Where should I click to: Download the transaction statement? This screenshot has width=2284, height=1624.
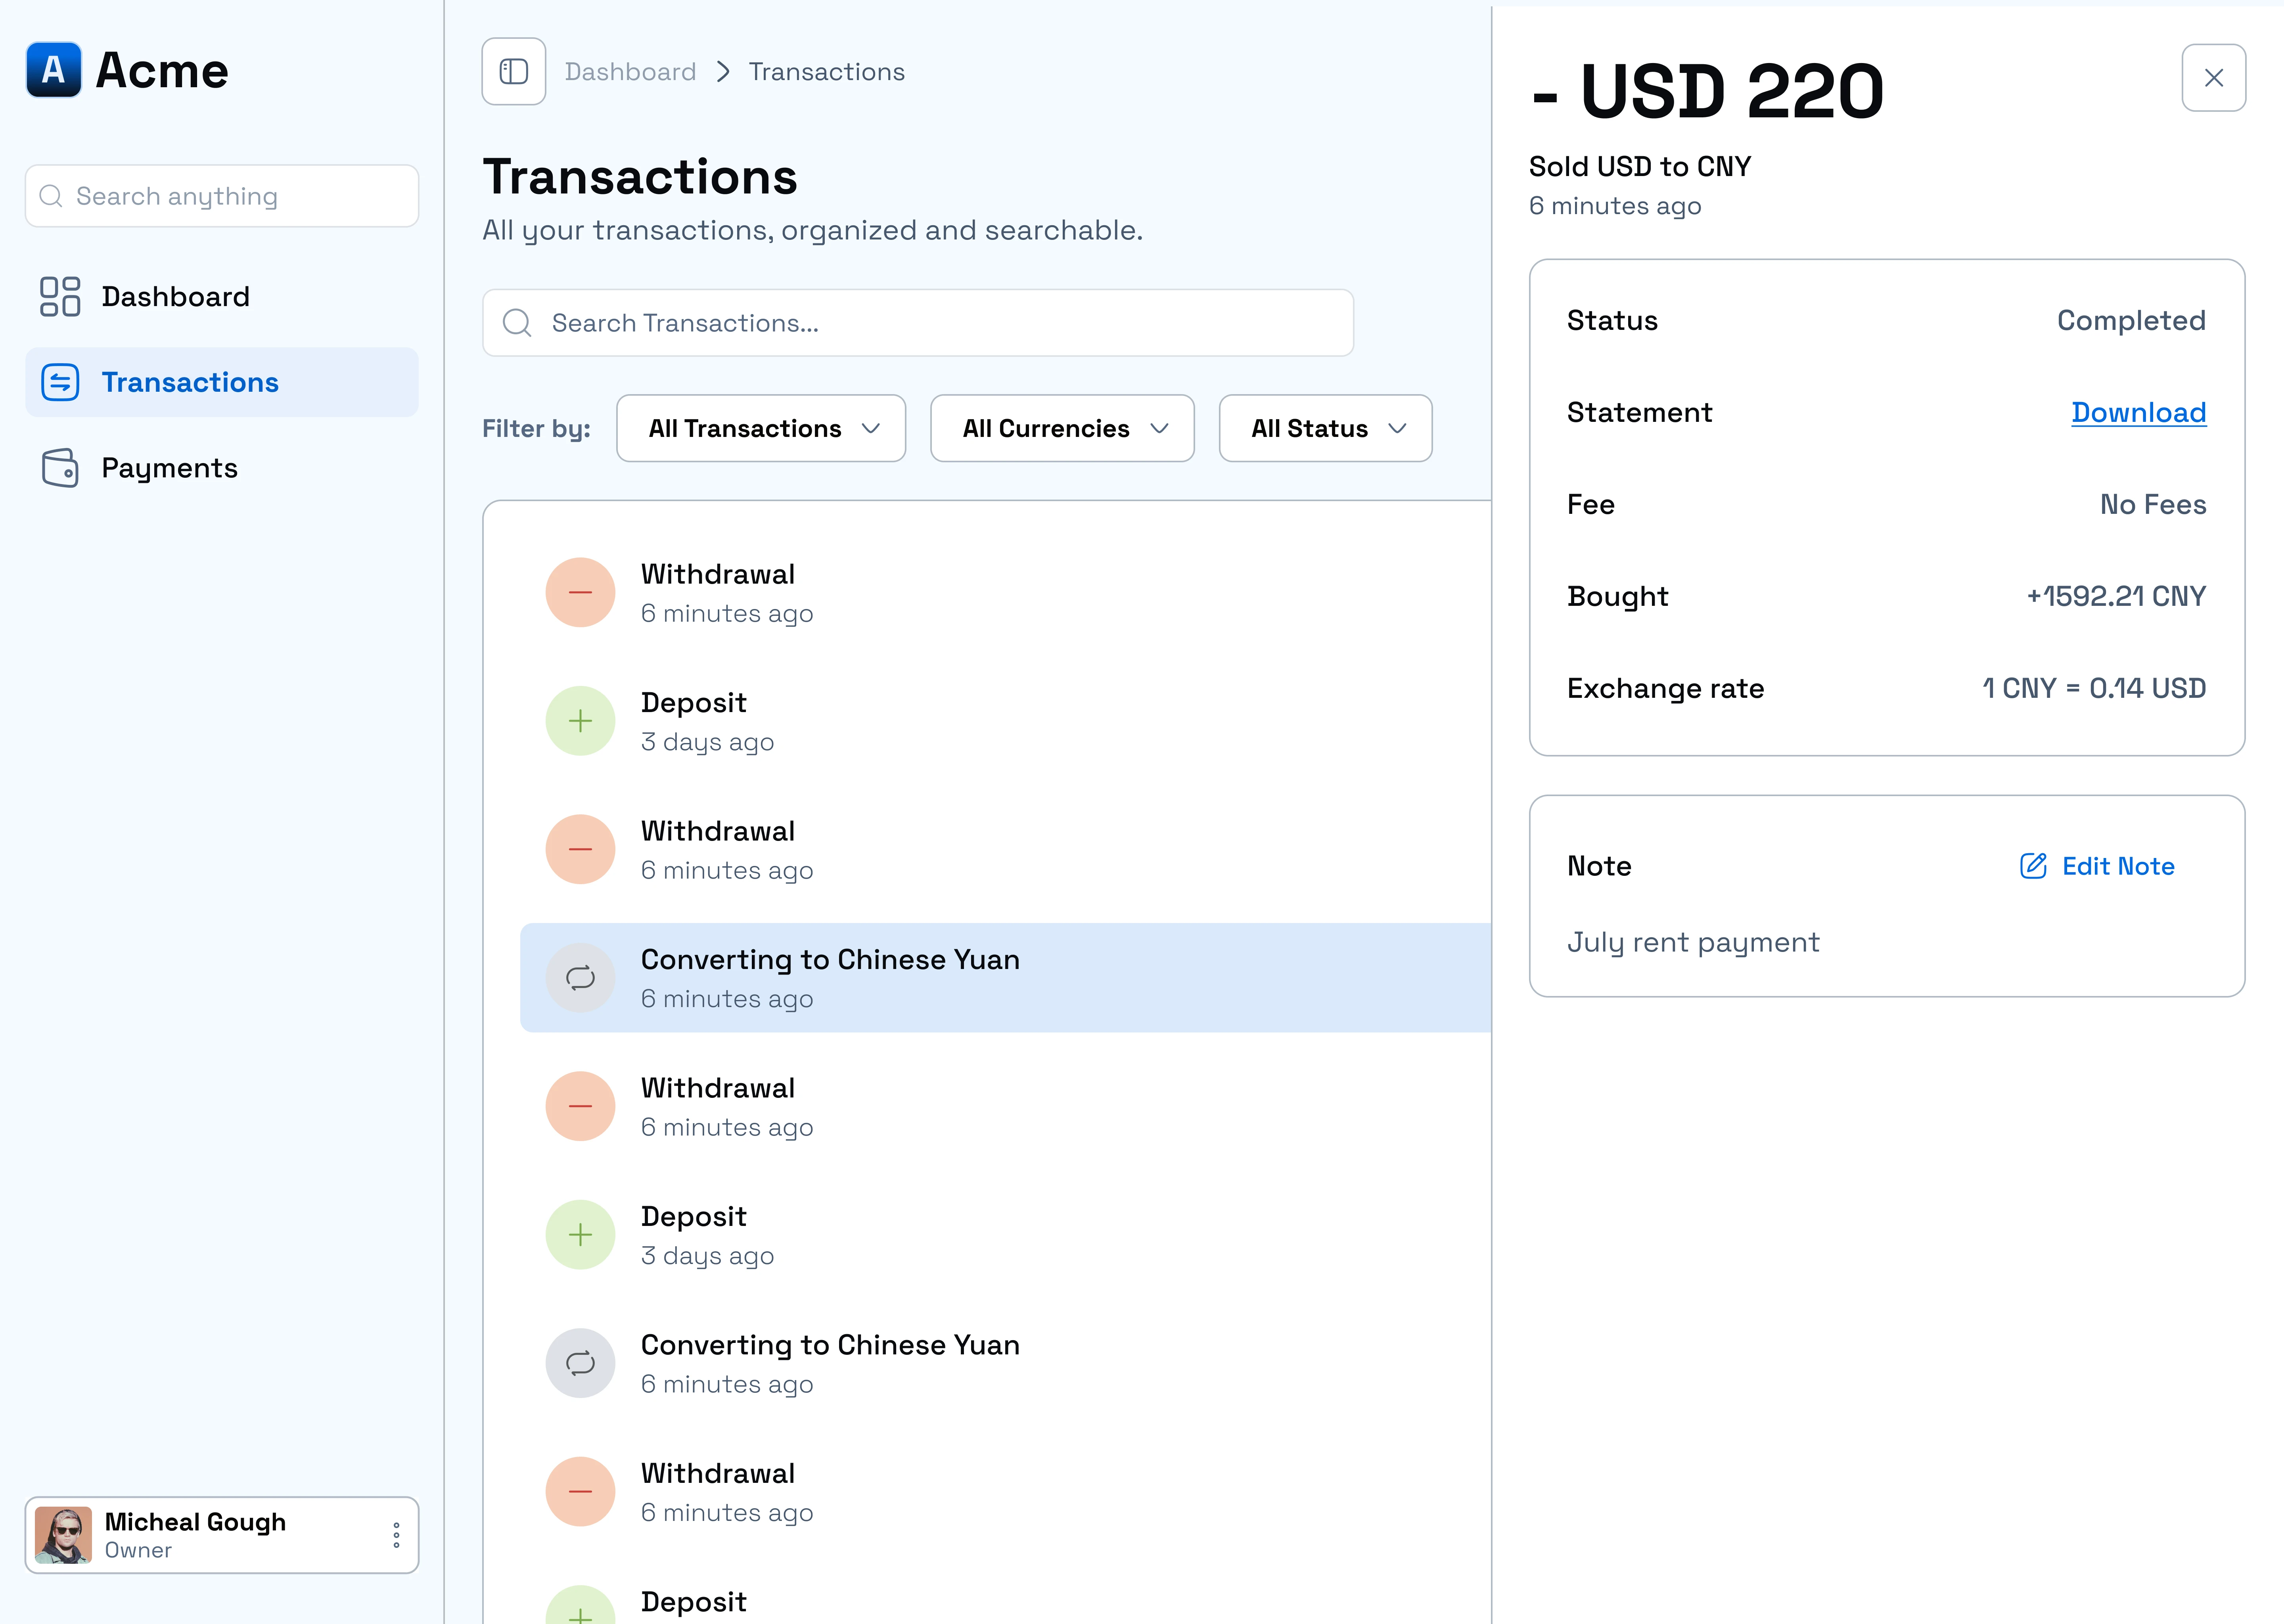coord(2138,412)
